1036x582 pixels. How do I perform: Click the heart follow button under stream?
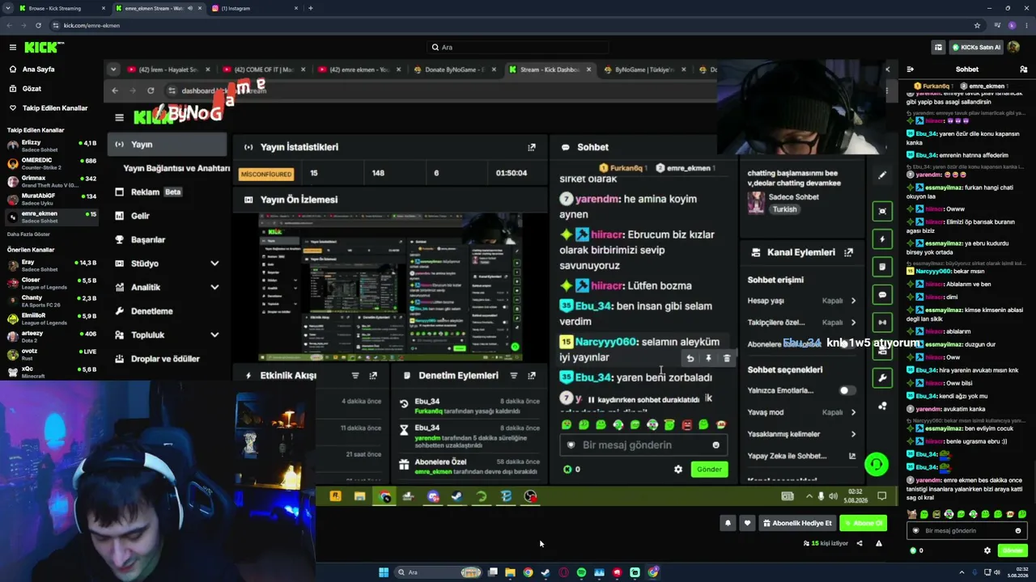click(x=747, y=523)
